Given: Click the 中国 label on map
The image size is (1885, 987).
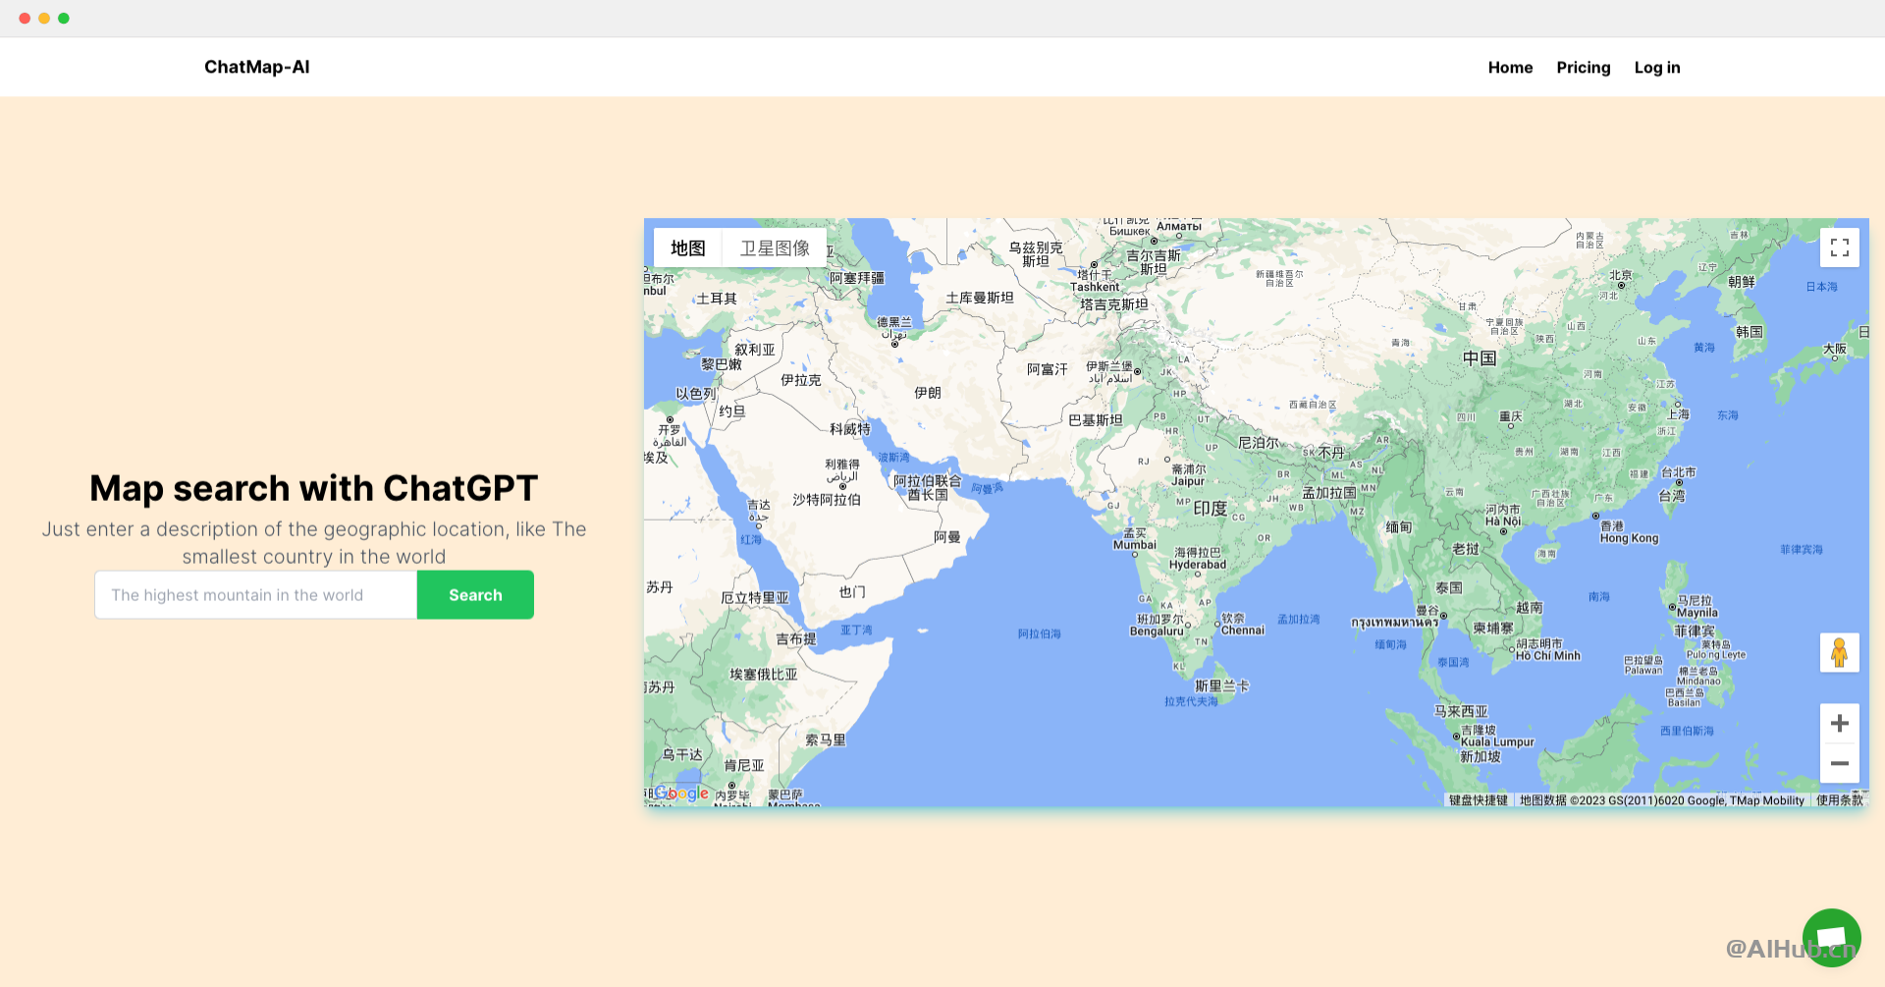Looking at the screenshot, I should [1480, 358].
